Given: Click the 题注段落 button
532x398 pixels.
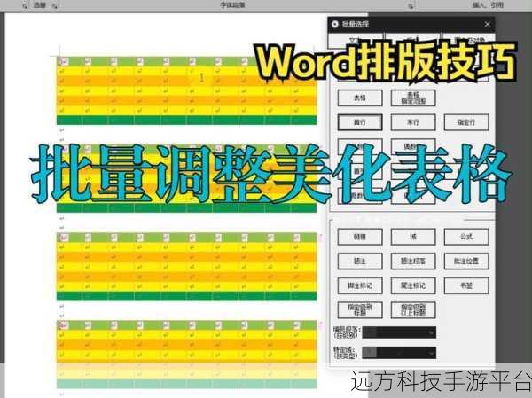Looking at the screenshot, I should click(413, 261).
